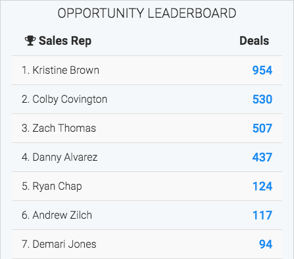The height and width of the screenshot is (259, 294).
Task: Open Kristine Brown's leaderboard row
Action: tap(147, 71)
